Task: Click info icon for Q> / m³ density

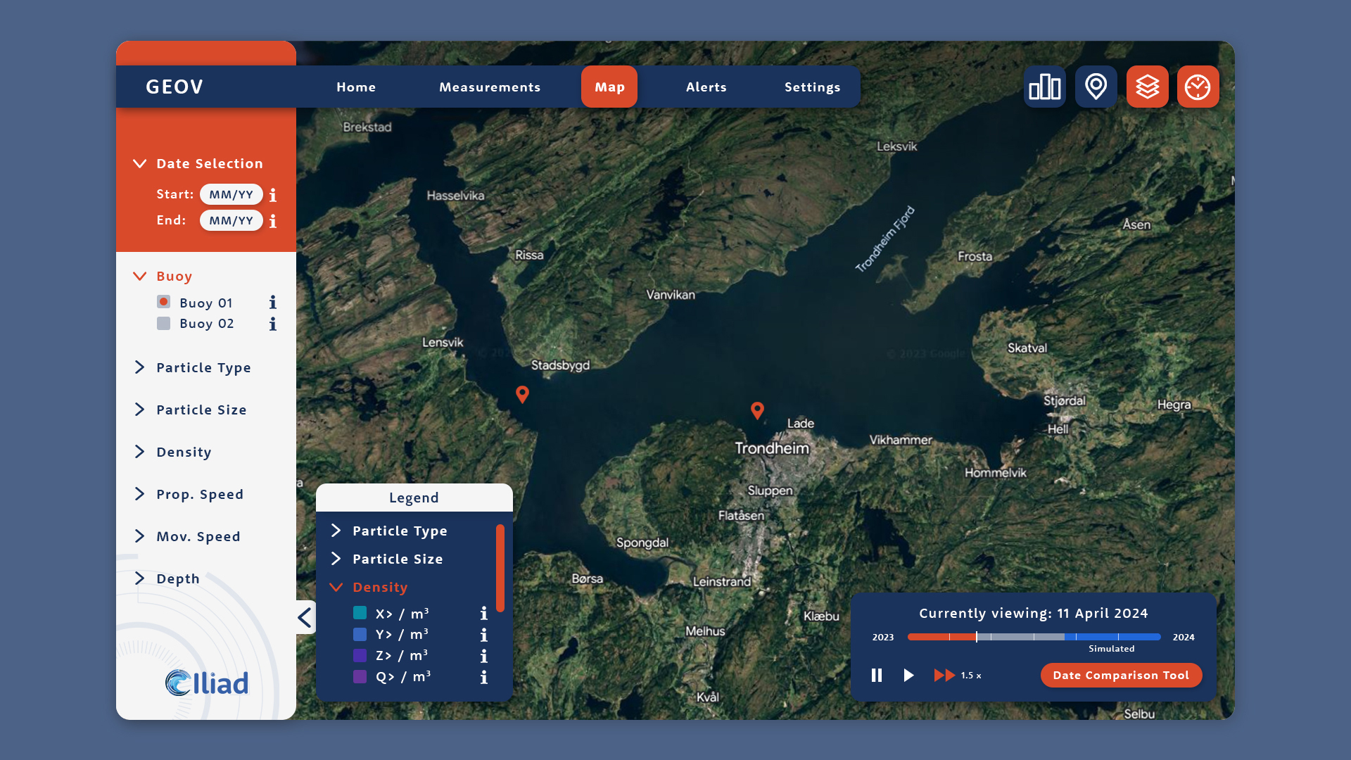Action: (x=483, y=677)
